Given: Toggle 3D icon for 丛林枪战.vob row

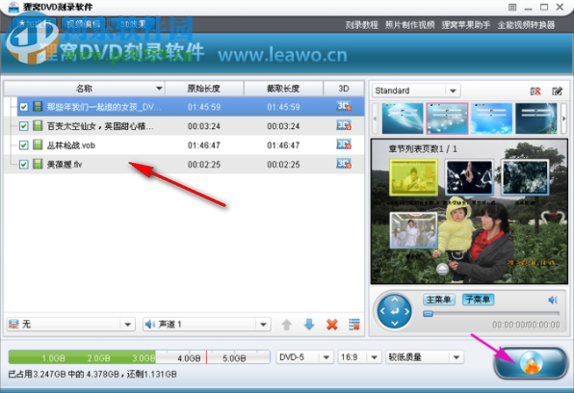Looking at the screenshot, I should pos(344,144).
